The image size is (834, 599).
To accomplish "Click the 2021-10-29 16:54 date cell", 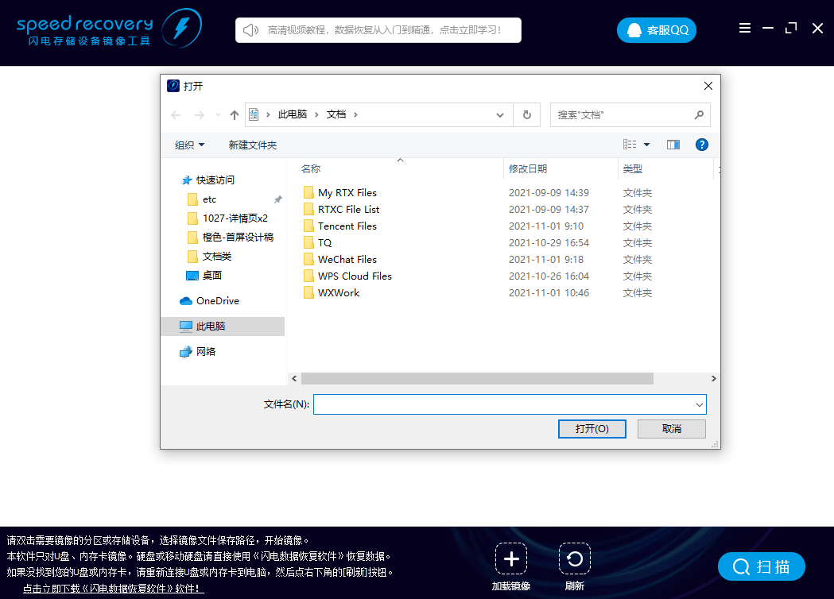I will [549, 243].
